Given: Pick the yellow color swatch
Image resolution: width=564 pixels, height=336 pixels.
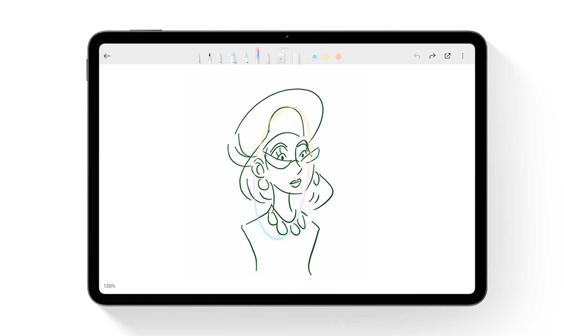Looking at the screenshot, I should (326, 57).
